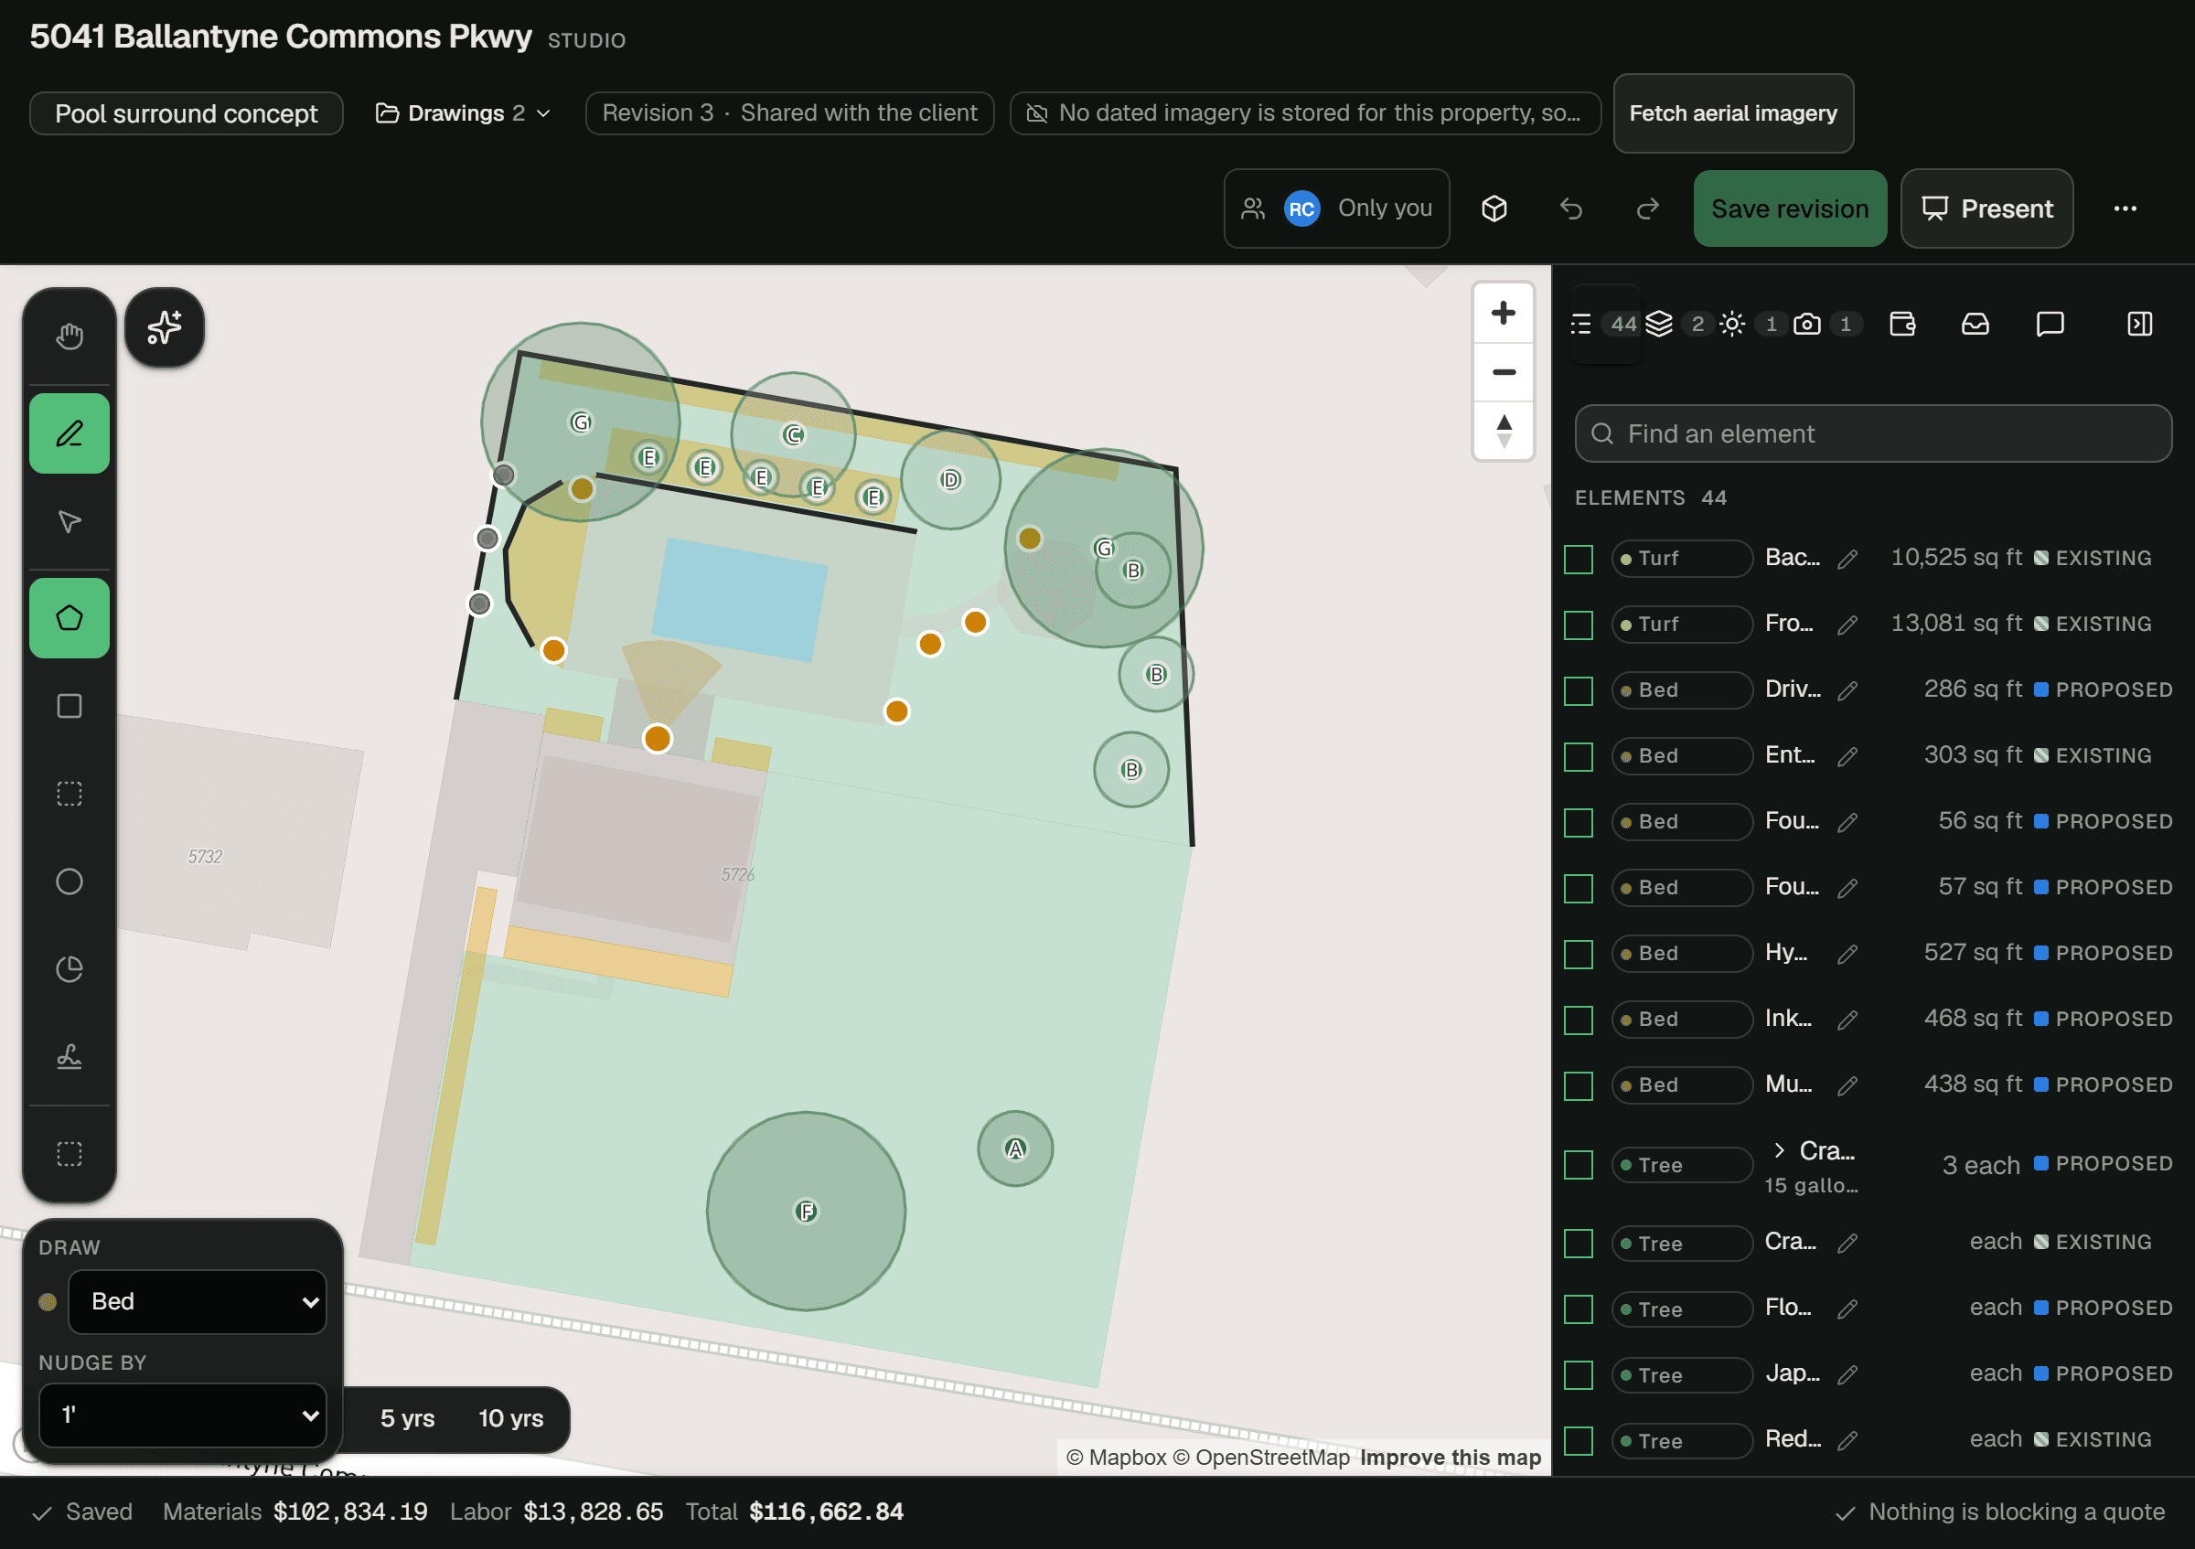Expand the Cra... tree group
Viewport: 2195px width, 1549px height.
coord(1778,1149)
